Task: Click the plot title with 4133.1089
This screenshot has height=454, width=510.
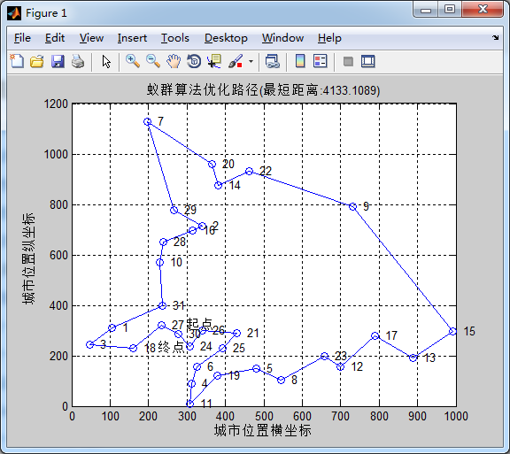Action: coord(263,90)
